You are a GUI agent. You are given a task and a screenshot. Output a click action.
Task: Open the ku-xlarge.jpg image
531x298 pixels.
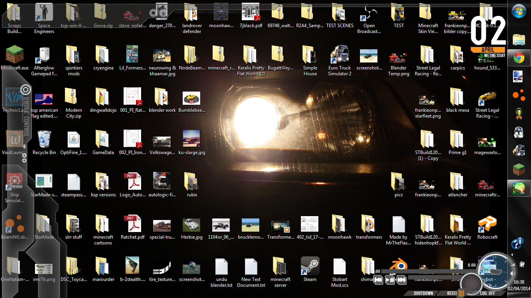(192, 143)
